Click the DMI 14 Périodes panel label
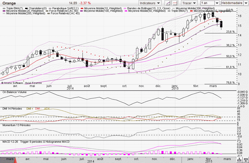 pyautogui.click(x=12, y=109)
